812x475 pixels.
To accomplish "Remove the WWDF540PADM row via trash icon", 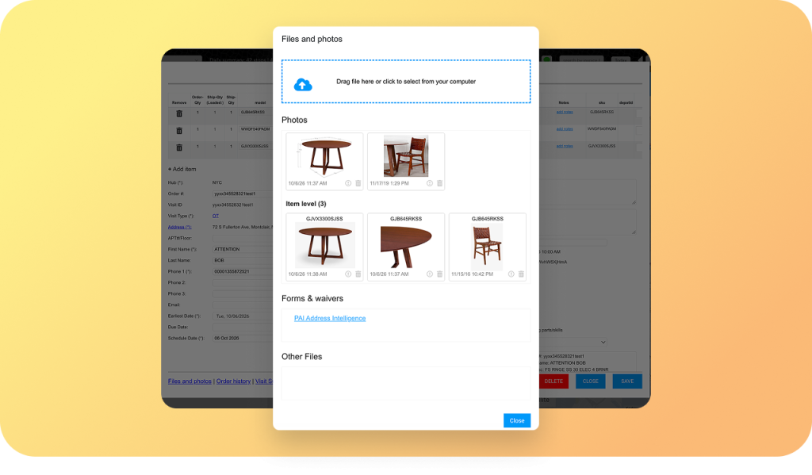I will pos(179,131).
